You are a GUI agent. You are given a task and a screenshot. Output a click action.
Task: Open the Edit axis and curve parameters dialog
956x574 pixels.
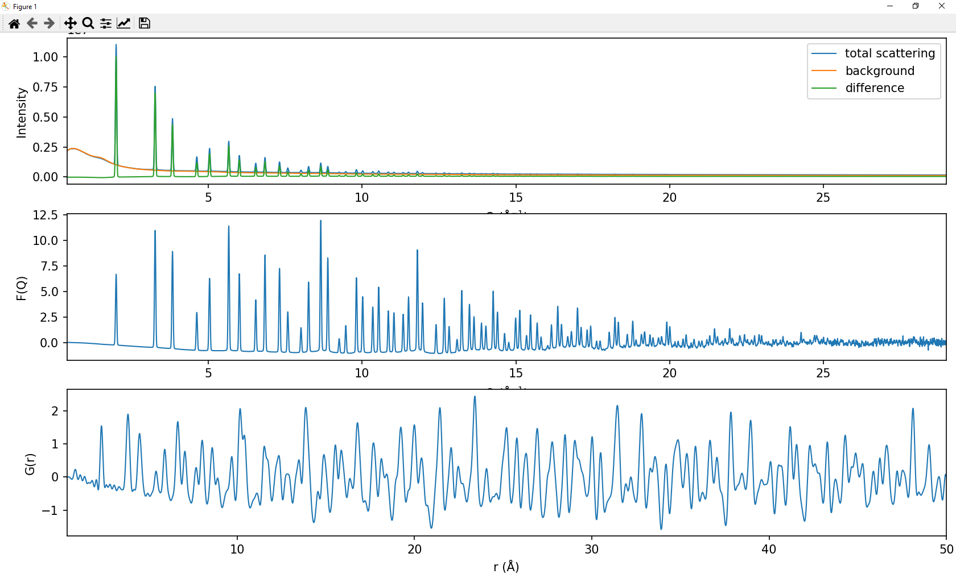tap(124, 23)
